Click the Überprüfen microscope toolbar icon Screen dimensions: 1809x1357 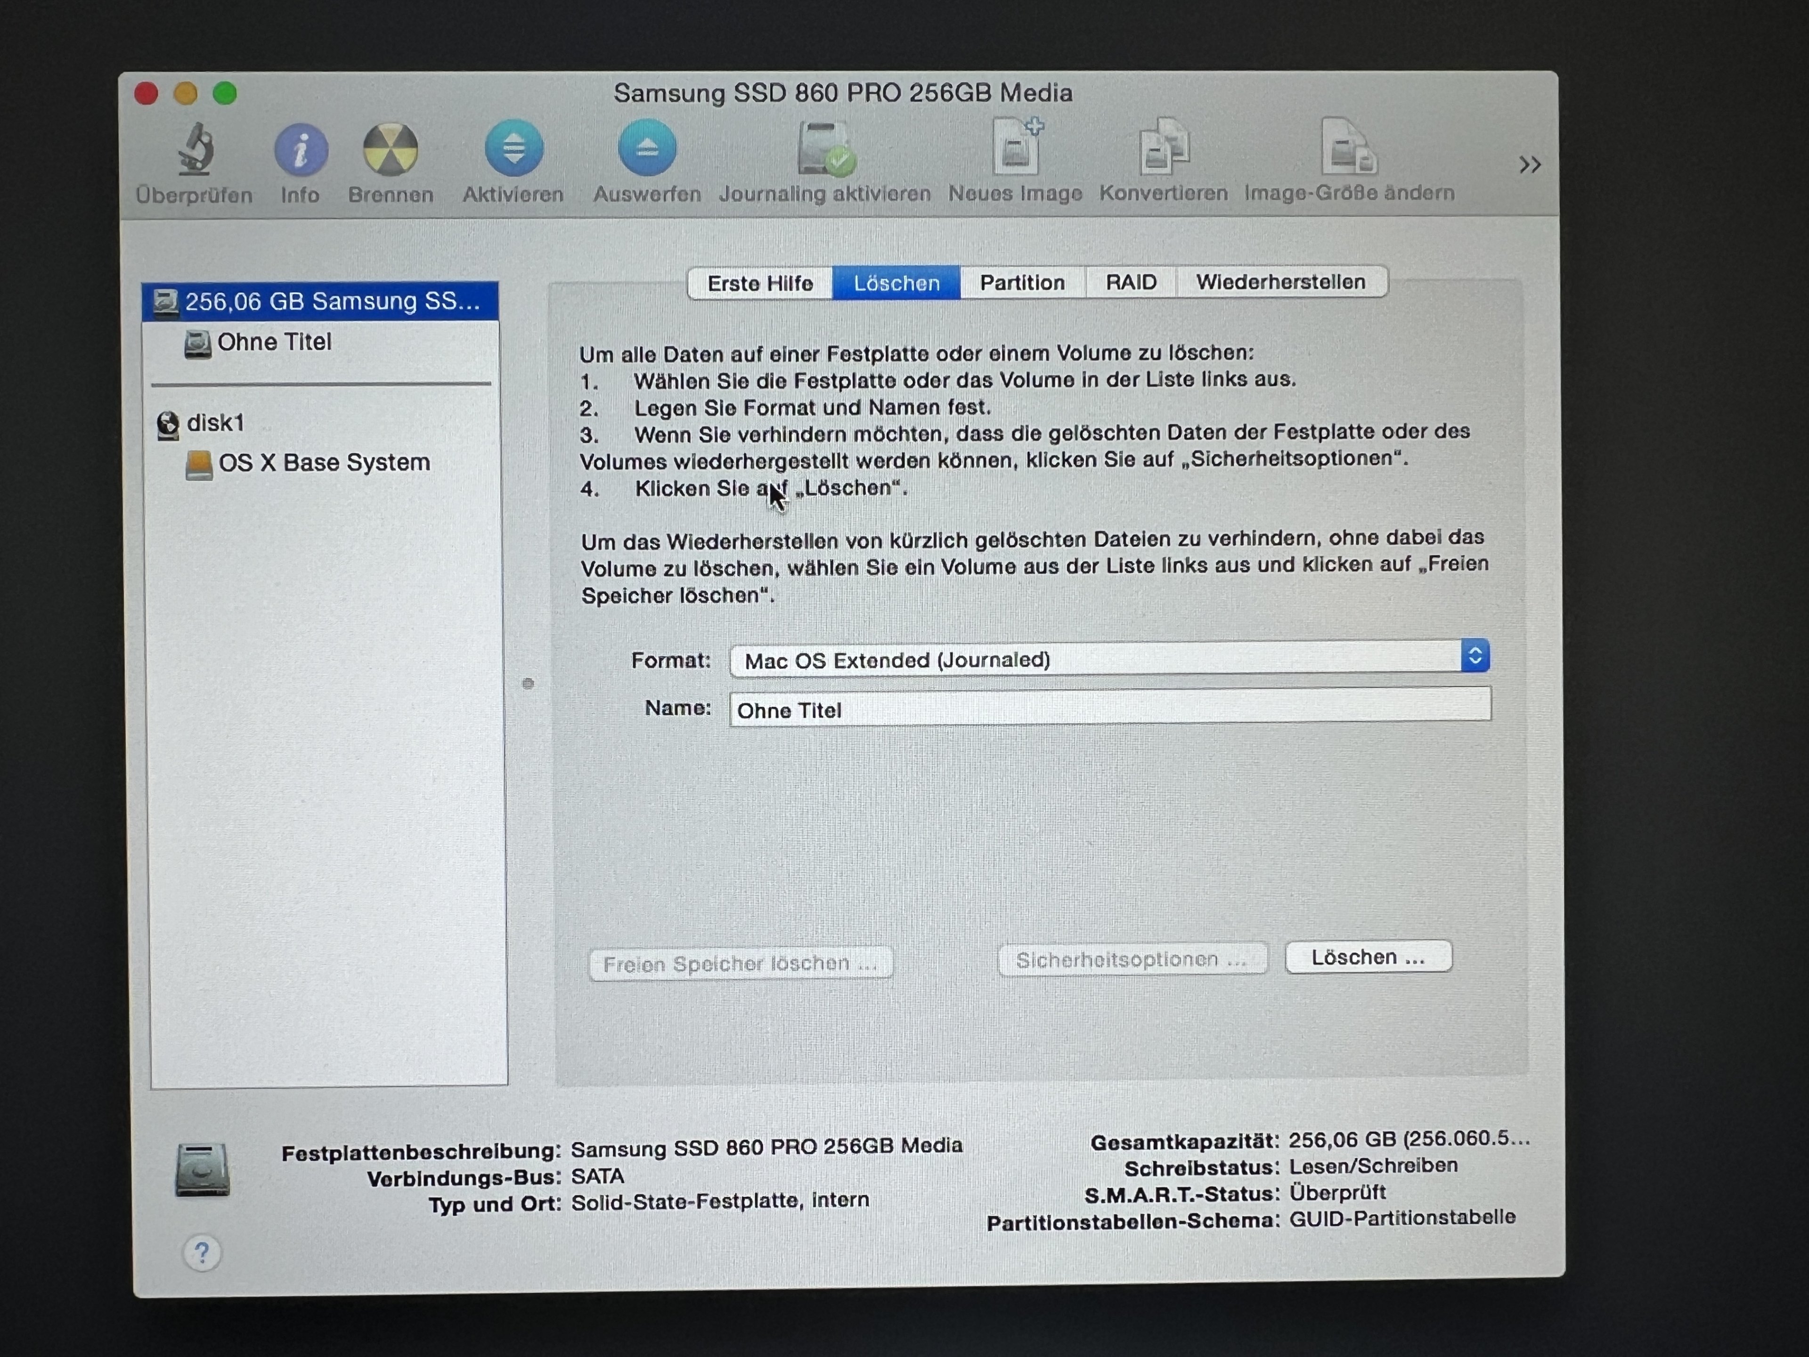click(196, 150)
